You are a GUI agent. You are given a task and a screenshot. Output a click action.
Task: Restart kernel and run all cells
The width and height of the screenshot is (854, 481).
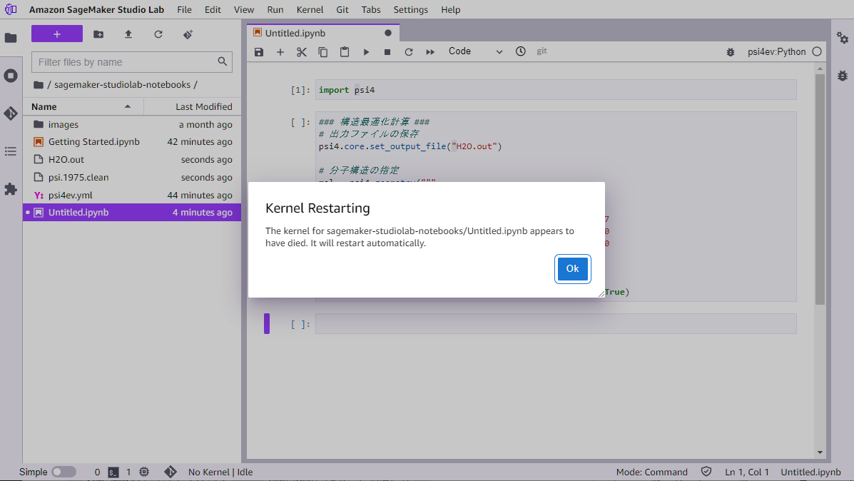430,52
